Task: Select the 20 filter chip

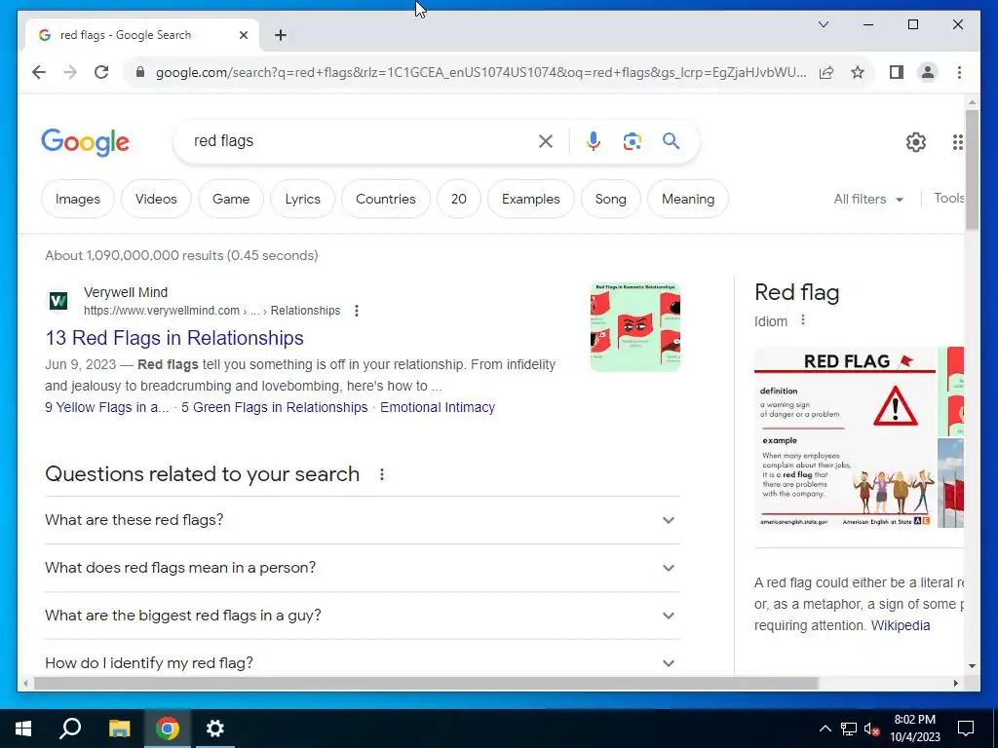Action: click(459, 199)
